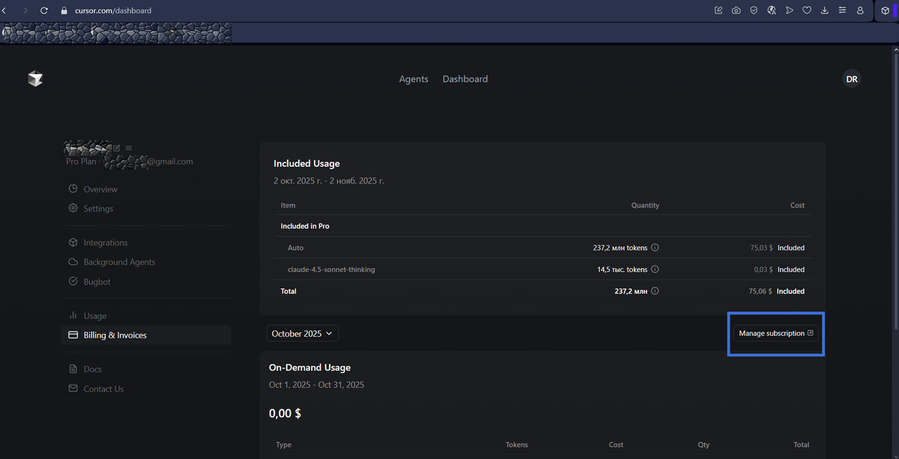This screenshot has width=899, height=459.
Task: Click info icon for claude-4.5-sonnet-thinking tokens
Action: click(655, 270)
